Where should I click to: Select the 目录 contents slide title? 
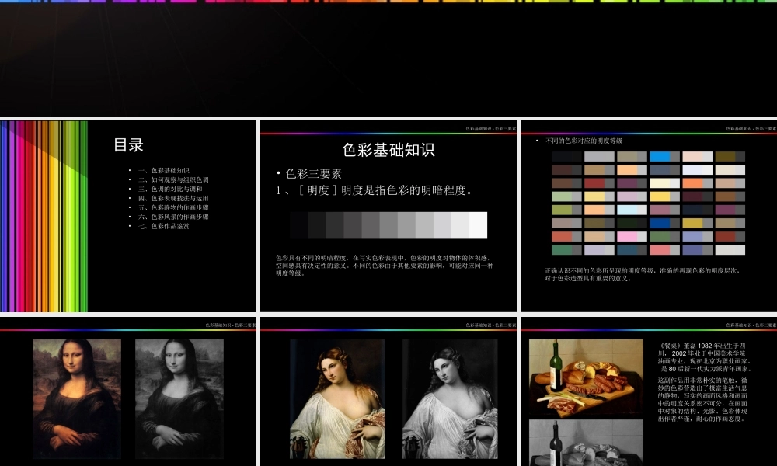coord(128,145)
